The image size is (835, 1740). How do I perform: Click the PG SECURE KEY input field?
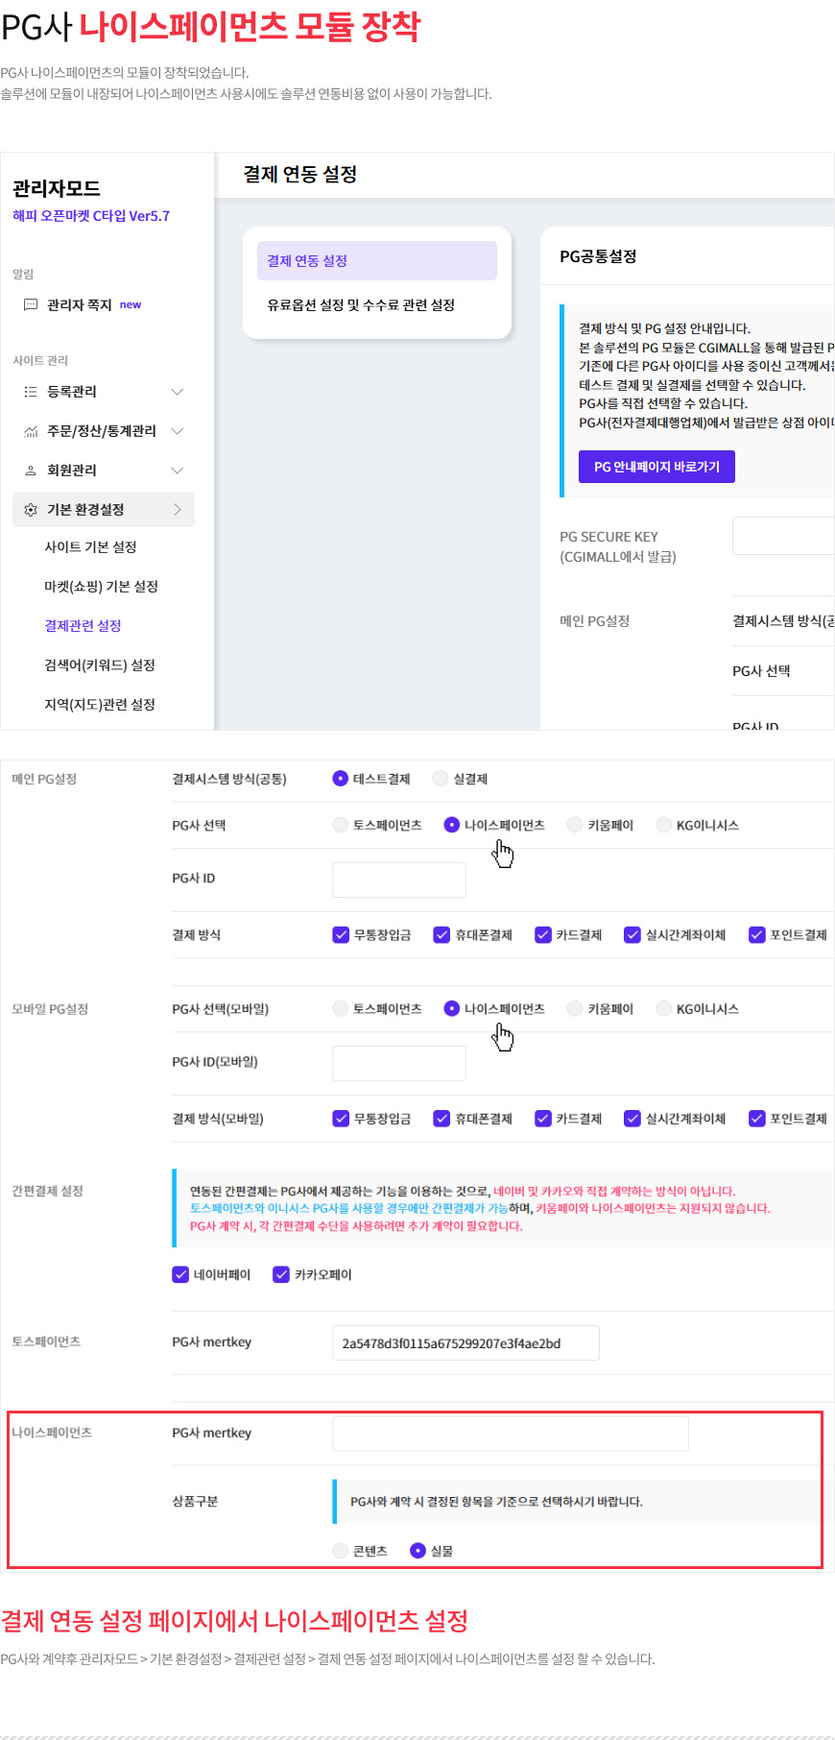[783, 536]
